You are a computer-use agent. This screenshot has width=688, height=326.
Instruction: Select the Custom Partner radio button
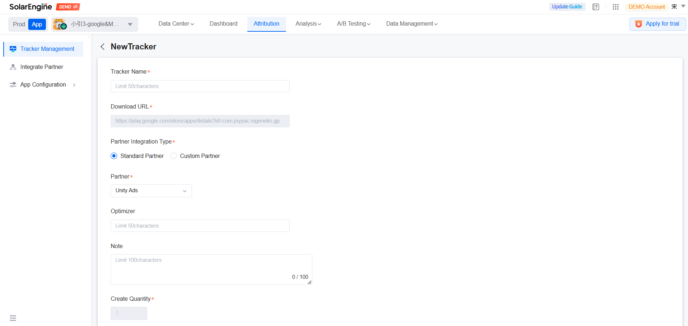point(174,156)
